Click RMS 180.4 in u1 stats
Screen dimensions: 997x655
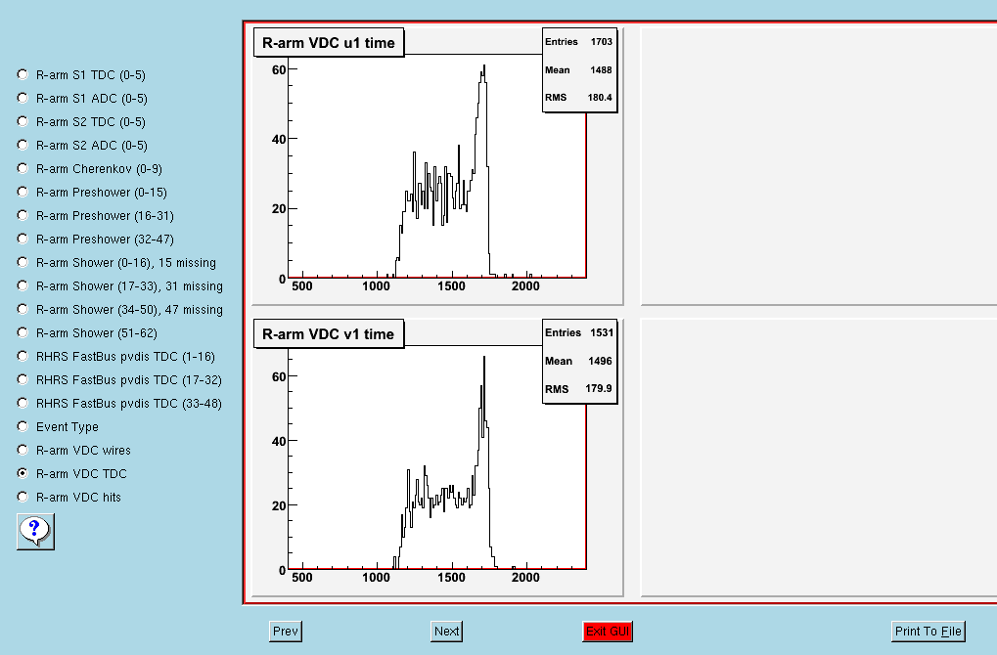coord(578,97)
